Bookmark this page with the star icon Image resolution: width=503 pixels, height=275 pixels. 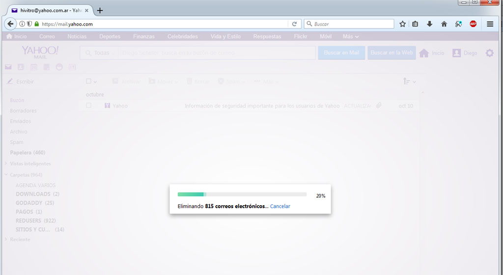point(403,24)
